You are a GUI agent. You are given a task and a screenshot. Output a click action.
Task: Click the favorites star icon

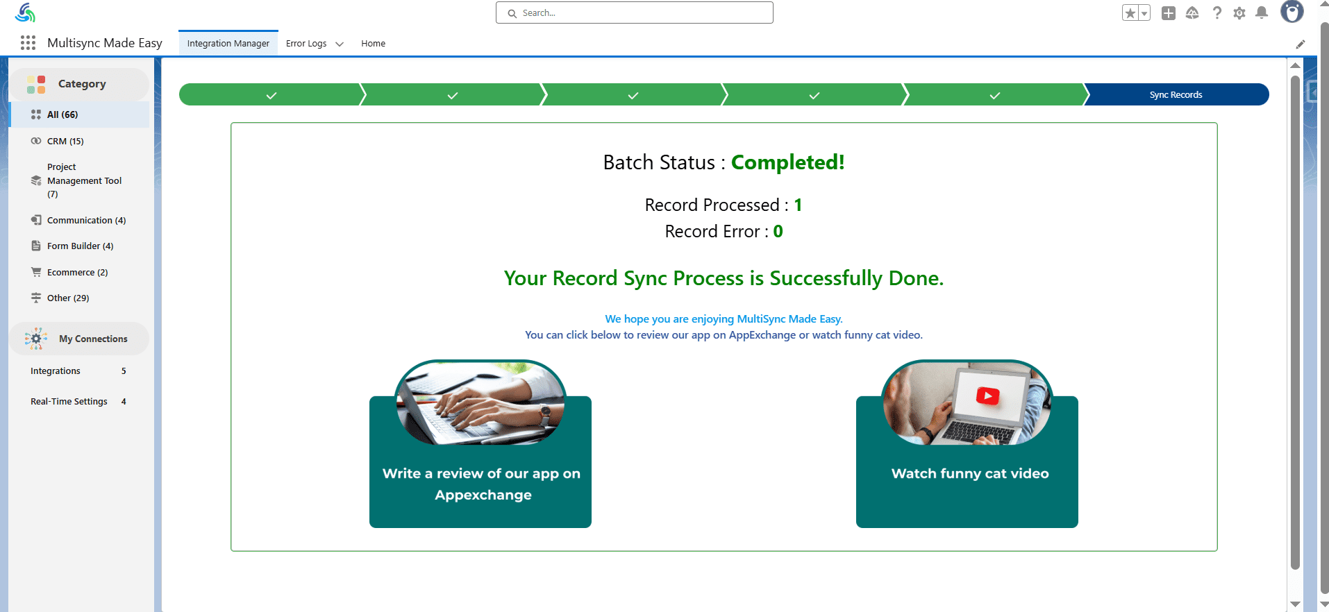[1130, 13]
